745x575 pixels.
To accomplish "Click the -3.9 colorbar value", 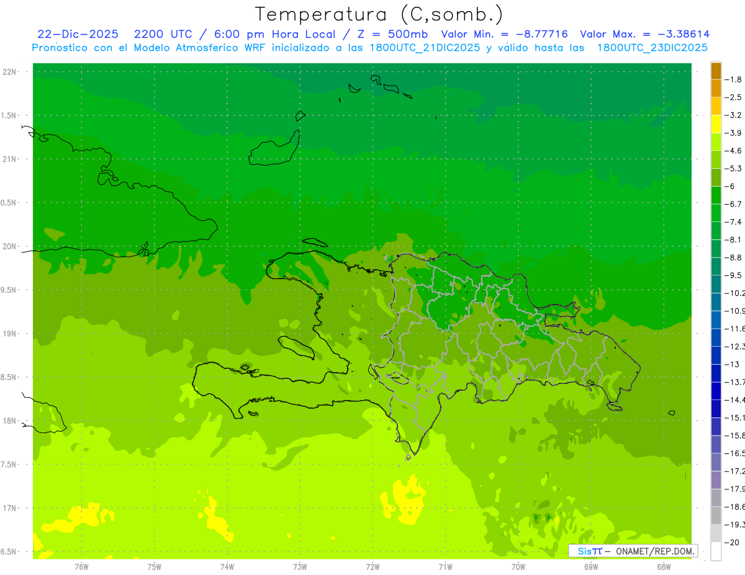I will [734, 133].
